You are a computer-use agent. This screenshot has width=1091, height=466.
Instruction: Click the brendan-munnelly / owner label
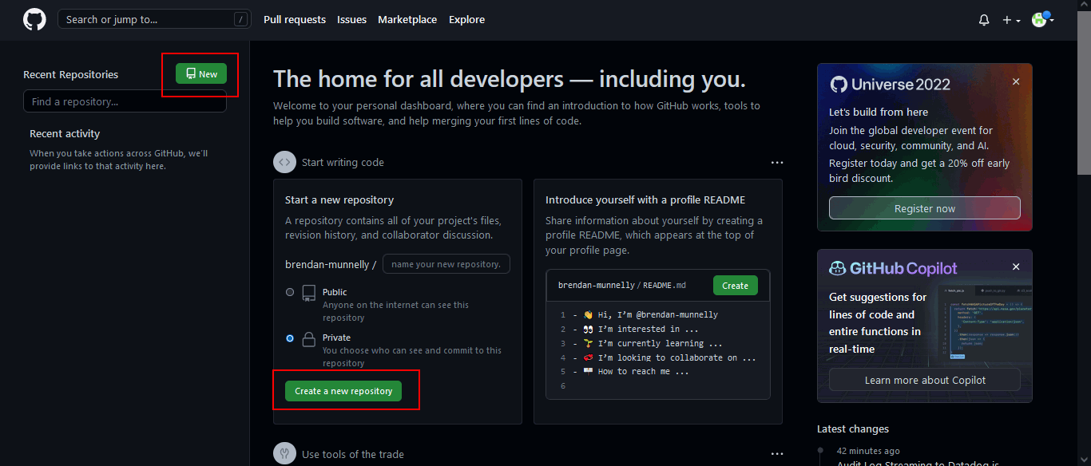click(331, 264)
